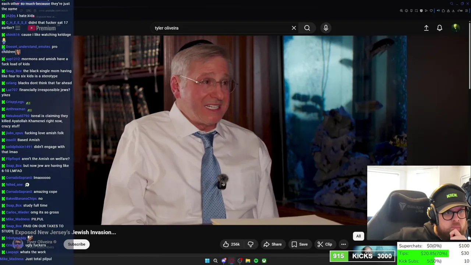Click chat message 'Just total pilpul'
471x265 pixels.
click(38, 259)
